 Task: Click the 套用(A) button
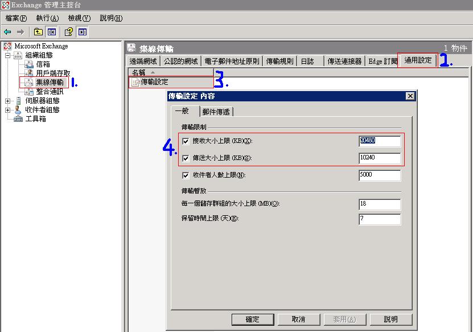click(x=345, y=319)
